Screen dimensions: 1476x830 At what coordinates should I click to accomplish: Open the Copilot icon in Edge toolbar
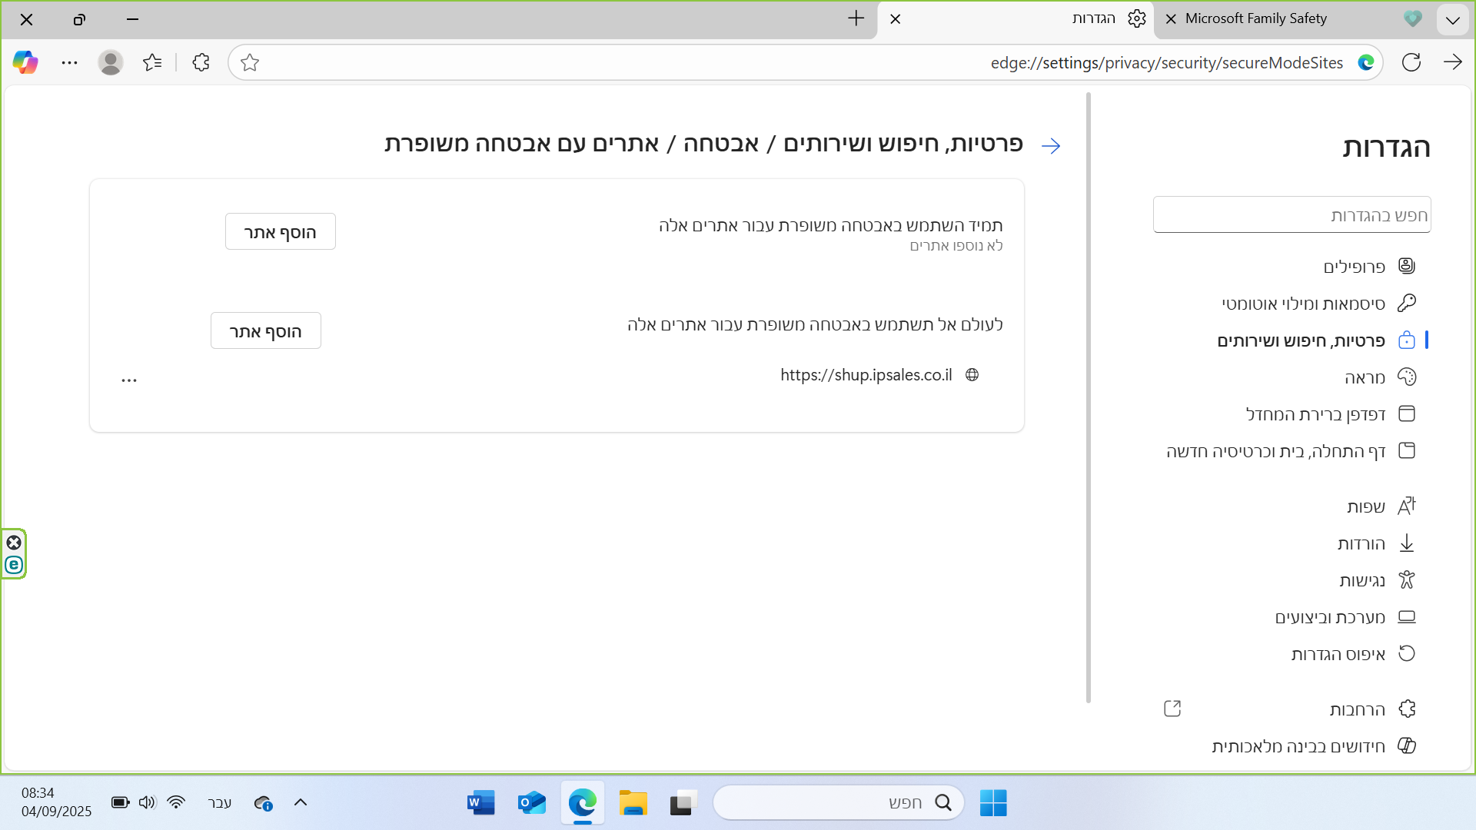pos(25,62)
